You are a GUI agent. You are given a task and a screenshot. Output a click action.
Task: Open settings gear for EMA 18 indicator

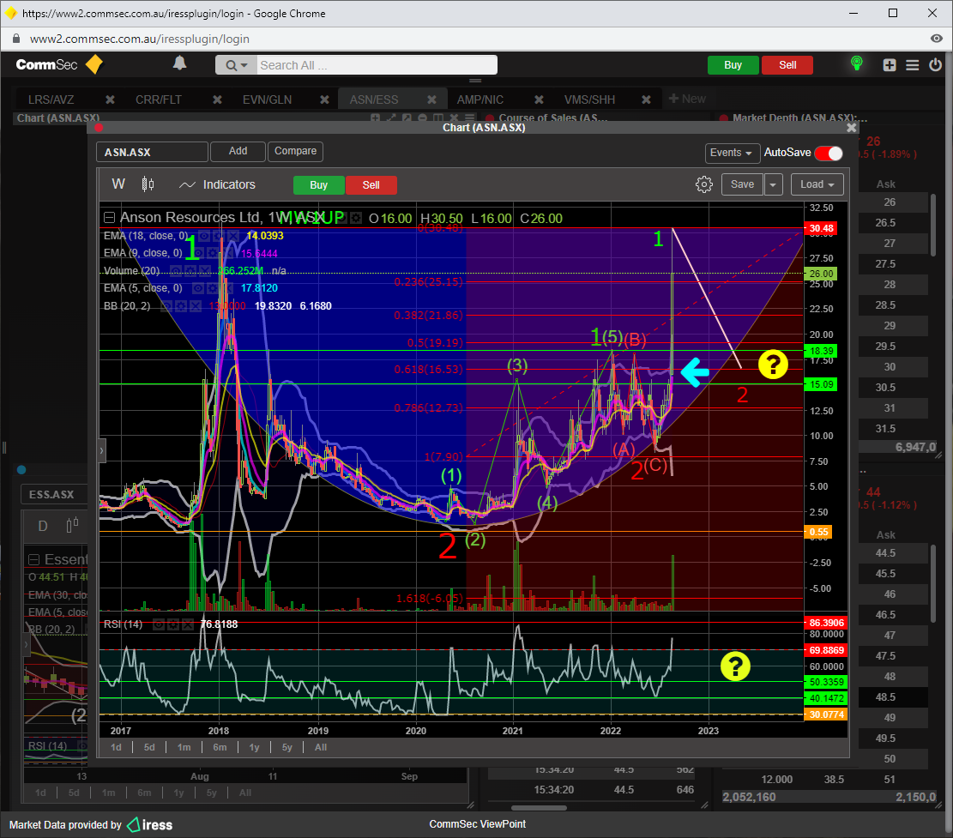click(x=220, y=236)
